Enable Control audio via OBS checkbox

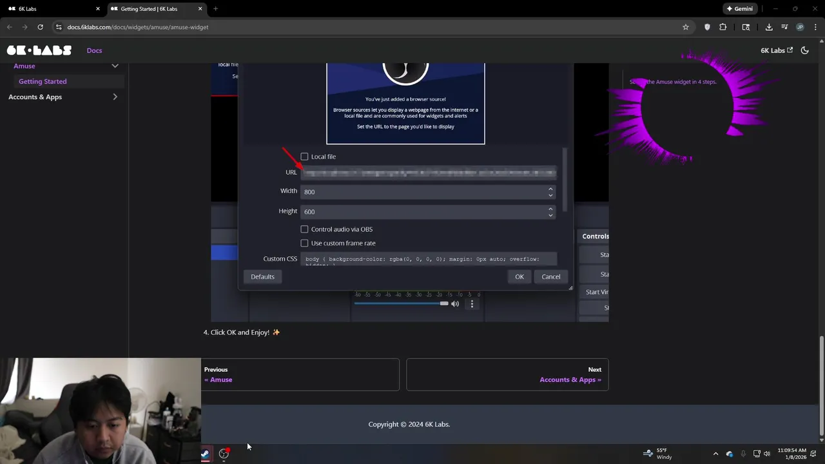point(304,229)
